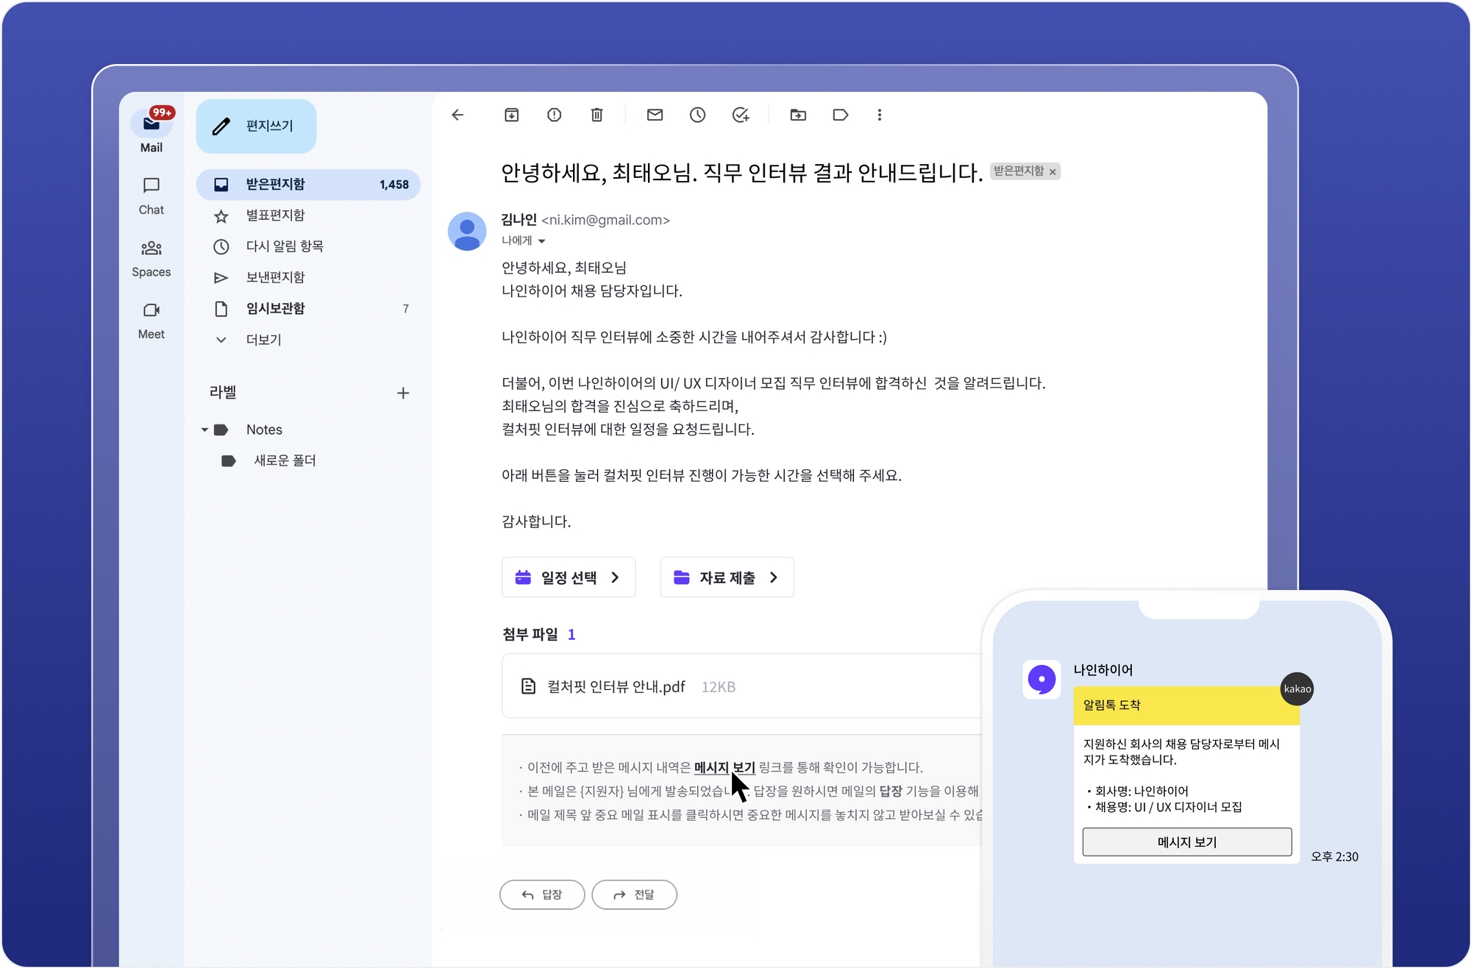Open the labels tag icon
This screenshot has height=968, width=1471.
840,115
